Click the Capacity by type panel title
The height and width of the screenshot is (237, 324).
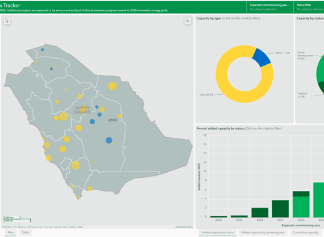pos(209,18)
